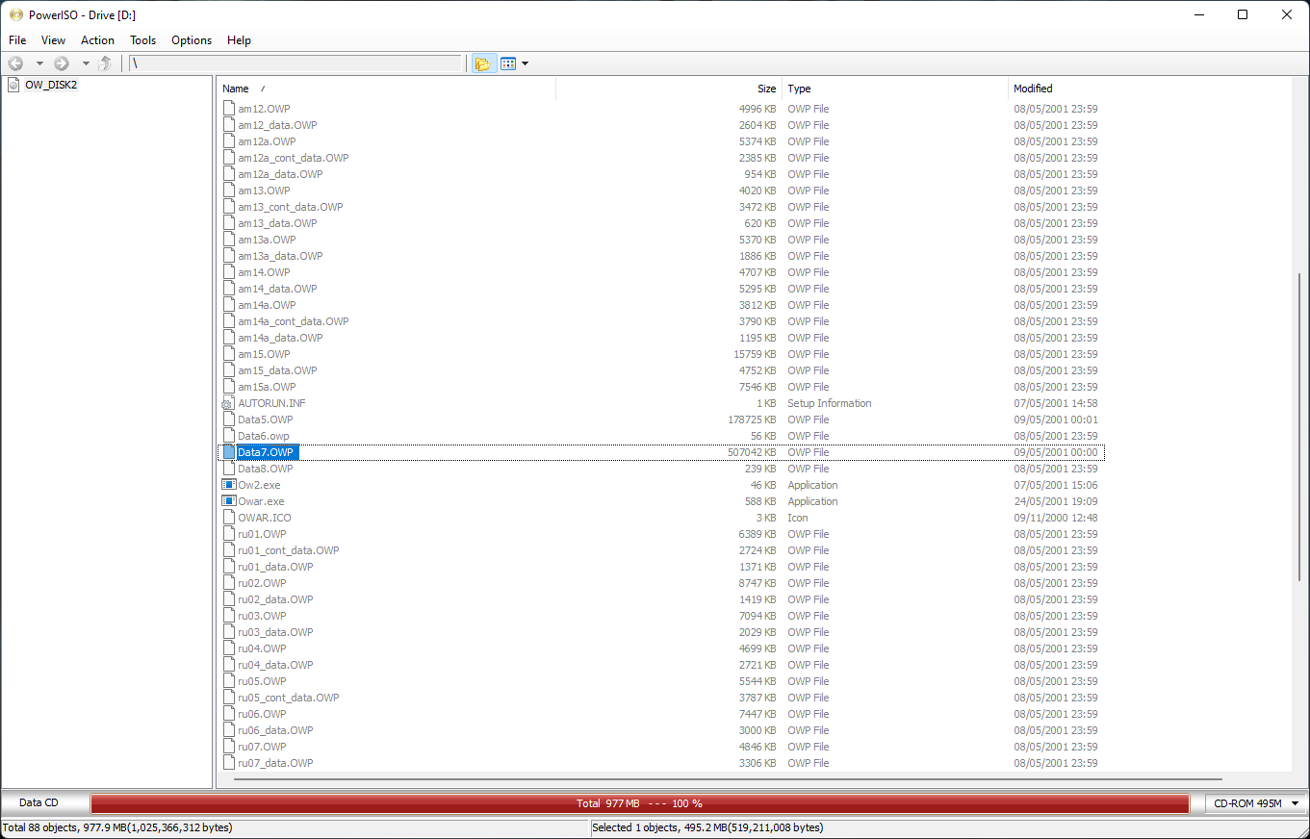This screenshot has width=1310, height=839.
Task: Select the file name Owar.exe
Action: click(261, 501)
